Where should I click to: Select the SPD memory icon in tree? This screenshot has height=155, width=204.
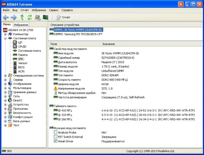tap(15, 59)
